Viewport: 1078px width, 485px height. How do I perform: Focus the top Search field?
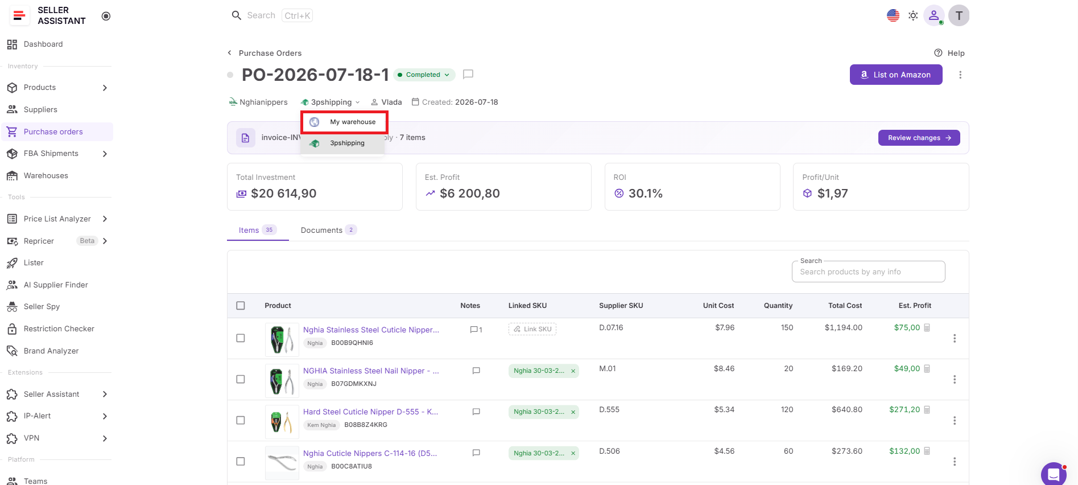point(272,15)
